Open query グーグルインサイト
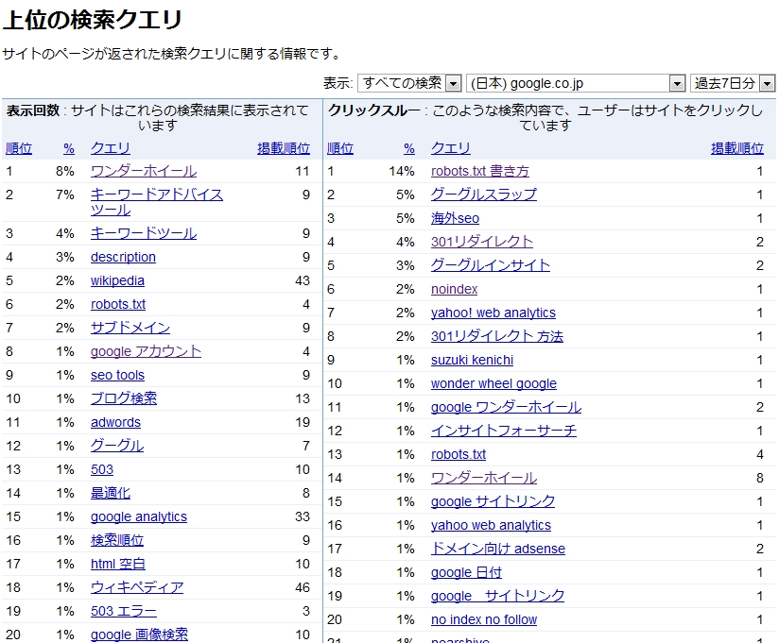This screenshot has width=779, height=643. (491, 265)
